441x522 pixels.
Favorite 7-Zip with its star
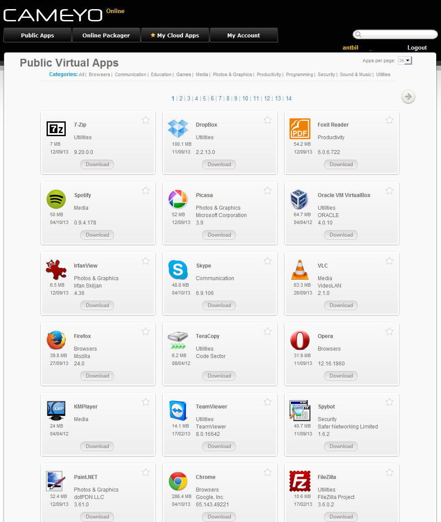click(145, 120)
